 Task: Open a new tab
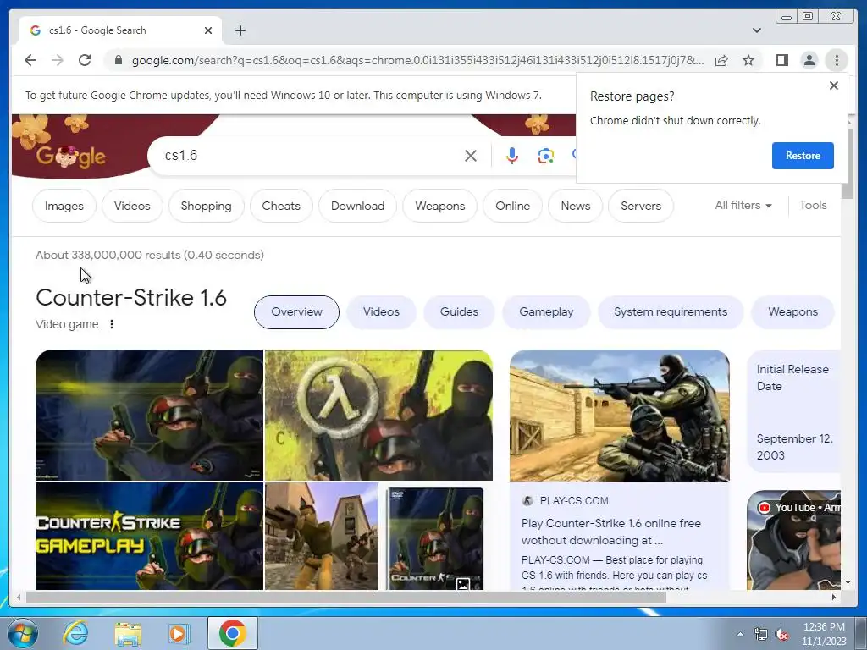tap(240, 30)
